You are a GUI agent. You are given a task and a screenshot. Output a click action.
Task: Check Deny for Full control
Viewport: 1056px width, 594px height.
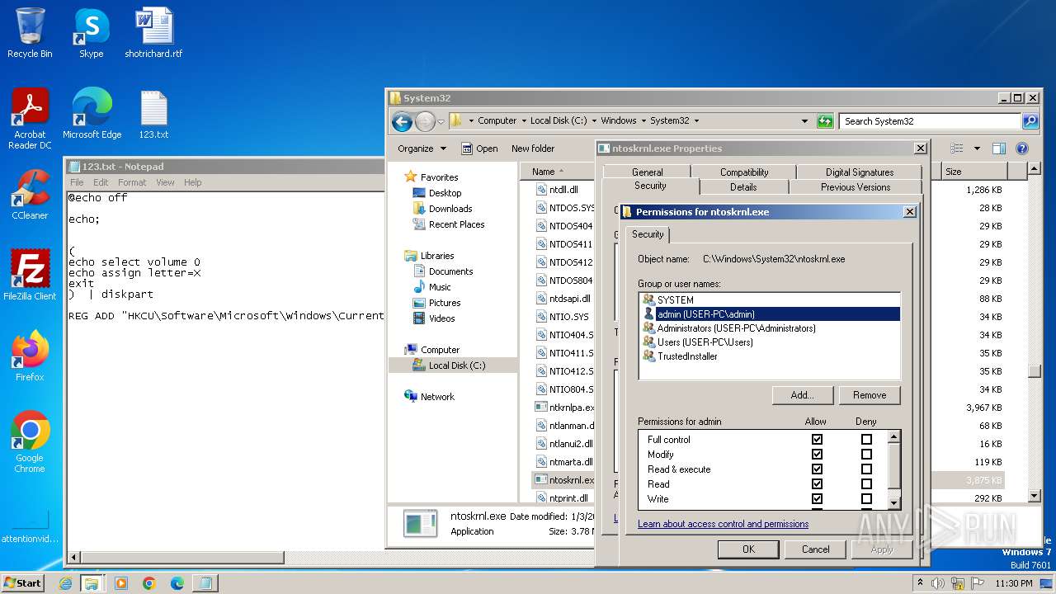click(866, 440)
